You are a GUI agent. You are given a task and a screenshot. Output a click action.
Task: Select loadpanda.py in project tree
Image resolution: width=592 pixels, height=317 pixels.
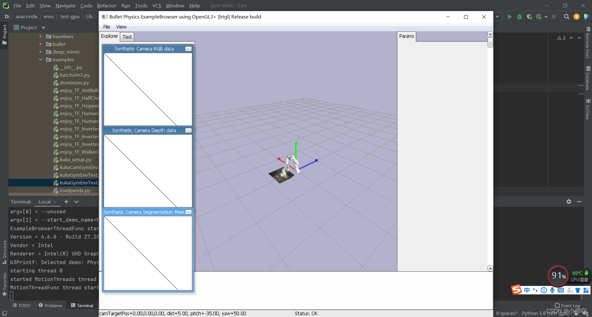pos(75,190)
